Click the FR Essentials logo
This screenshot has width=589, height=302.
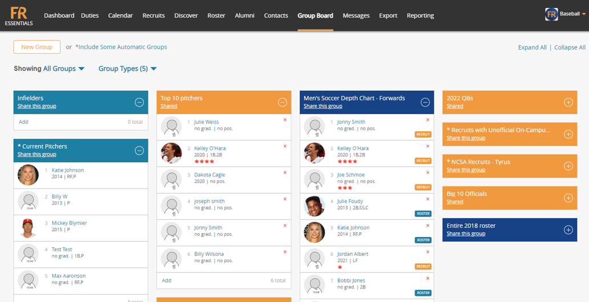click(19, 16)
